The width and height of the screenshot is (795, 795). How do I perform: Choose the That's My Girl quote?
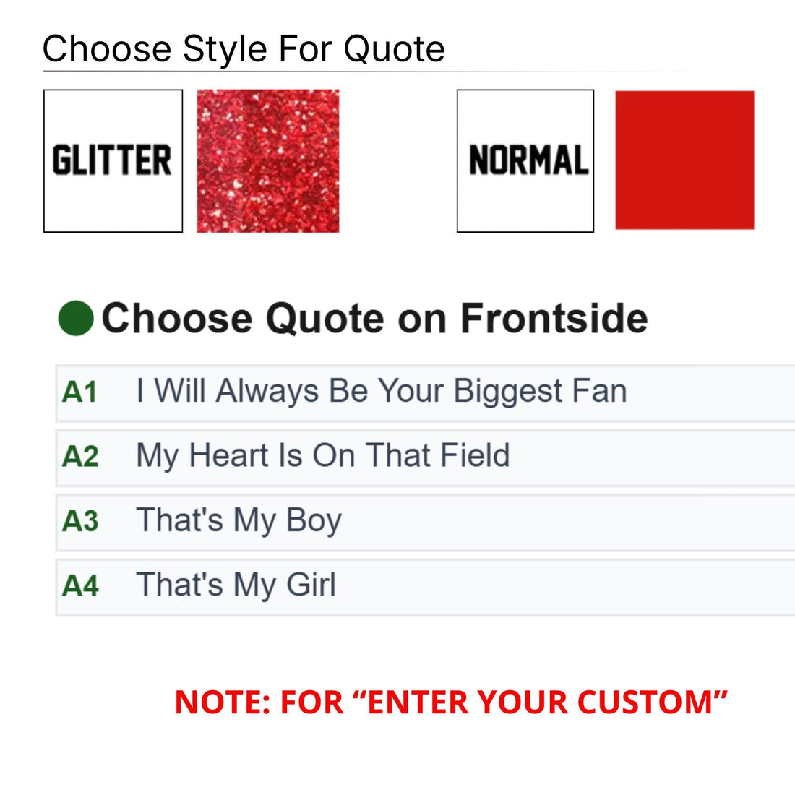425,587
